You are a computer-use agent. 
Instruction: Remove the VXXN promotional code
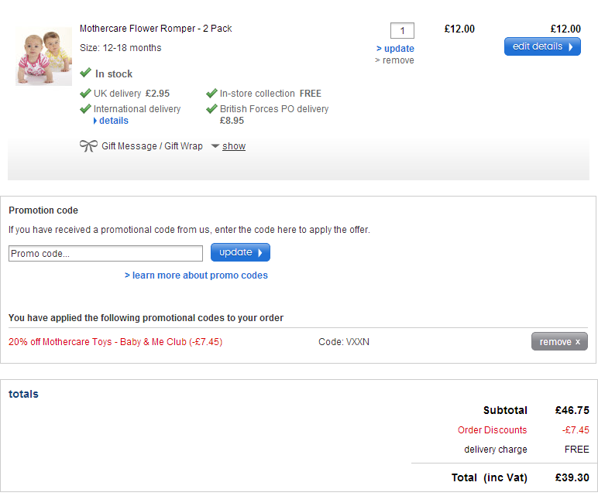(559, 342)
